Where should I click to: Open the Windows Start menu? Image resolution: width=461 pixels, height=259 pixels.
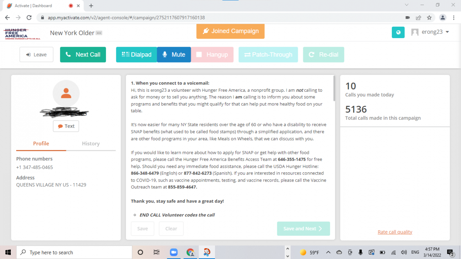(8, 252)
